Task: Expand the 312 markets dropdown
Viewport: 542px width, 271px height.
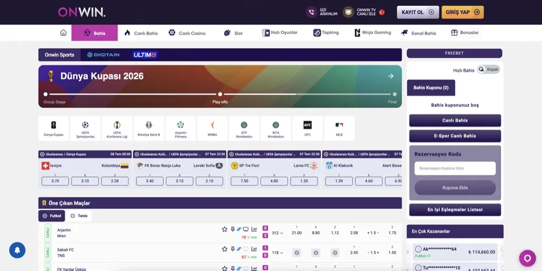Action: coord(278,233)
